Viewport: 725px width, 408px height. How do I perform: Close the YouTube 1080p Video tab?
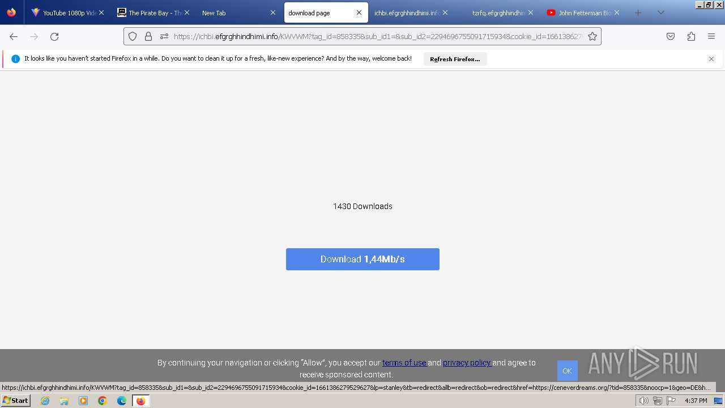point(101,12)
